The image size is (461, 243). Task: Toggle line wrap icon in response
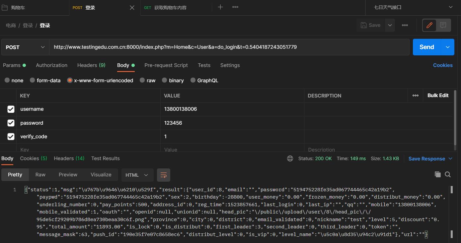pyautogui.click(x=164, y=175)
